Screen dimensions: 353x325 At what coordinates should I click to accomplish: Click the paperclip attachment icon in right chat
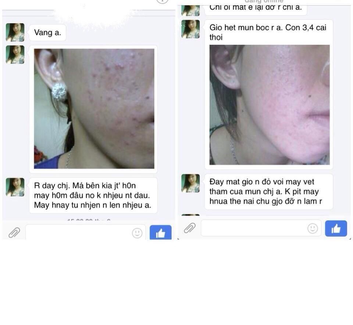tap(190, 228)
